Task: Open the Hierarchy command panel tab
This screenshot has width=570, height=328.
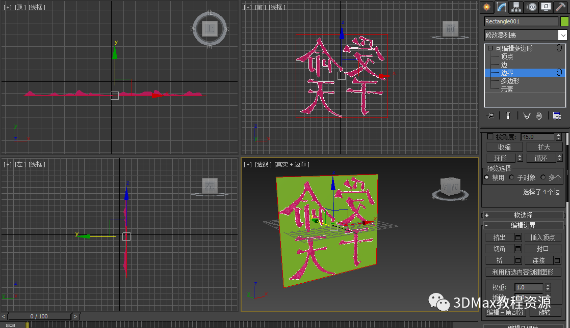Action: tap(516, 7)
